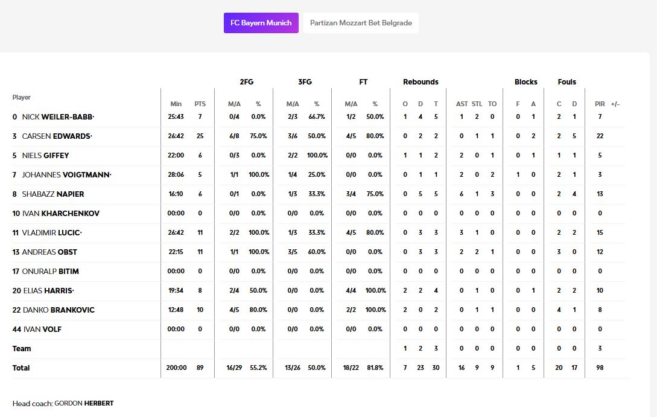Open Vladimir Lucic player profile

pyautogui.click(x=52, y=233)
